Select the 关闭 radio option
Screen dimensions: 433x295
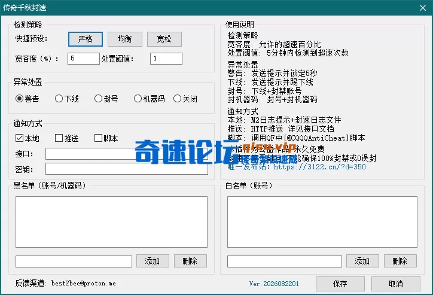click(x=185, y=99)
